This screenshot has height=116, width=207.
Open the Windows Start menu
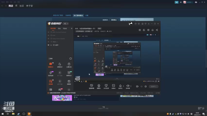click(x=3, y=114)
